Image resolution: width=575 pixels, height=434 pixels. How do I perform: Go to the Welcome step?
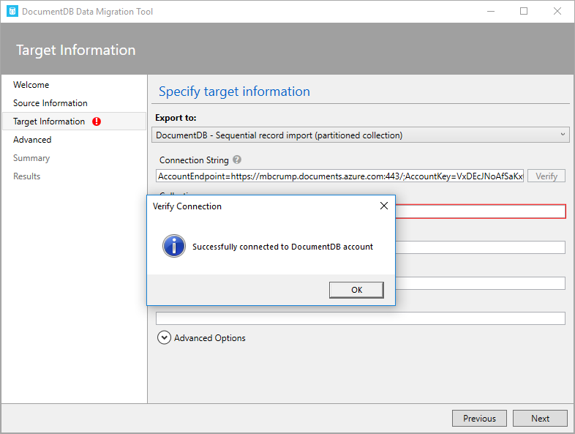[31, 85]
